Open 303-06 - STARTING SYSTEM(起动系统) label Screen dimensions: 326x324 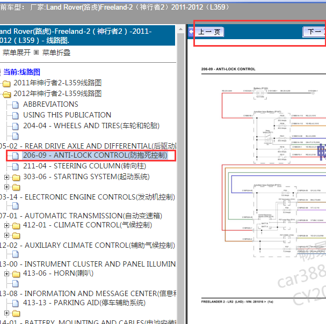pos(86,176)
